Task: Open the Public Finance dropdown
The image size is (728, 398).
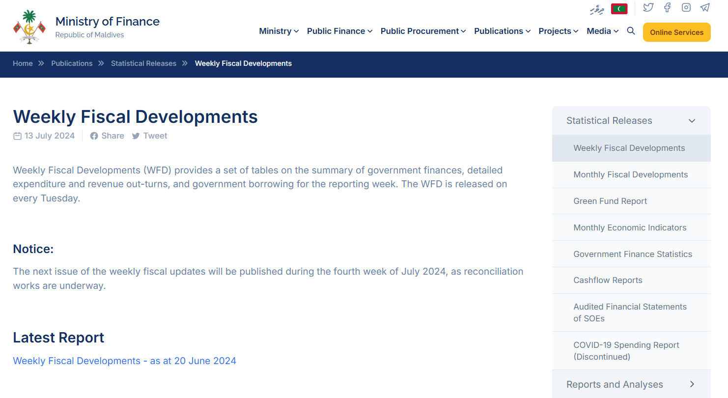Action: pyautogui.click(x=339, y=31)
